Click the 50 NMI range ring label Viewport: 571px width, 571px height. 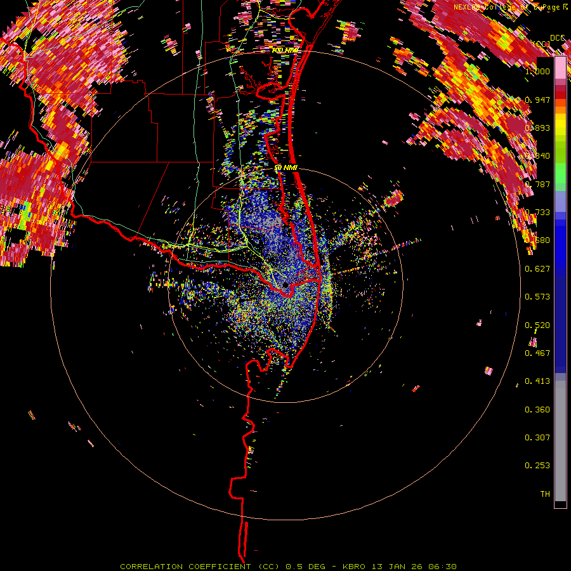tap(286, 168)
